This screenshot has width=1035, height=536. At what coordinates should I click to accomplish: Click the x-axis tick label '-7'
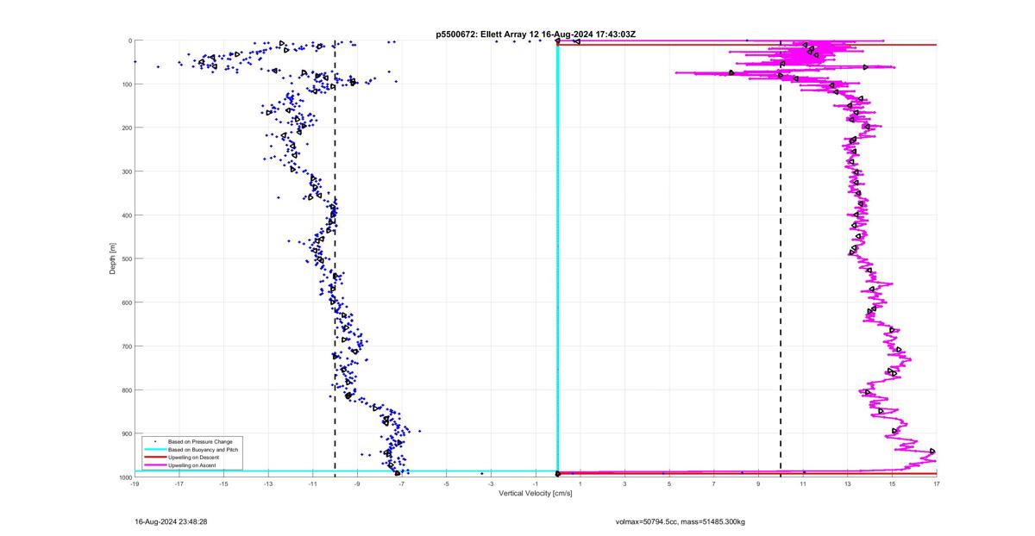(x=402, y=484)
